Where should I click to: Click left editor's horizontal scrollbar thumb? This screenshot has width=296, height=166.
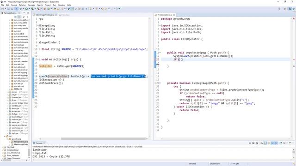click(x=104, y=139)
